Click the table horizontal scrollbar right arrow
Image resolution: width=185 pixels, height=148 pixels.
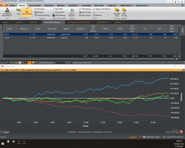coord(177,59)
